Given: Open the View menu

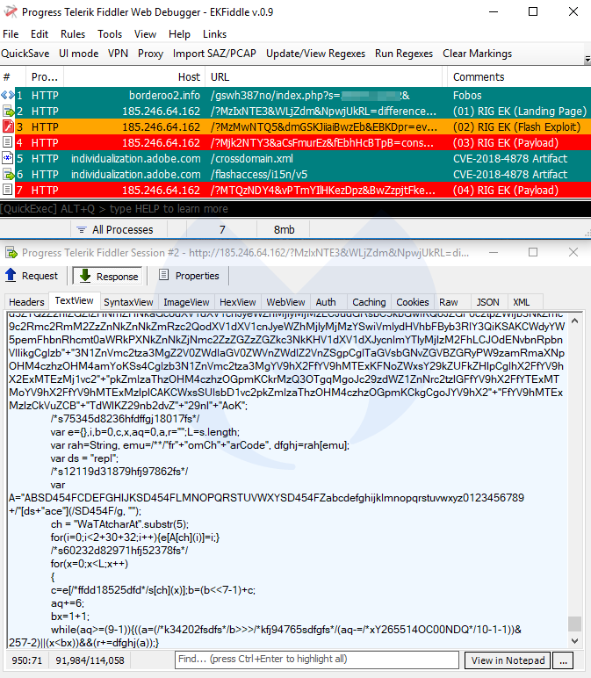Looking at the screenshot, I should (x=145, y=34).
